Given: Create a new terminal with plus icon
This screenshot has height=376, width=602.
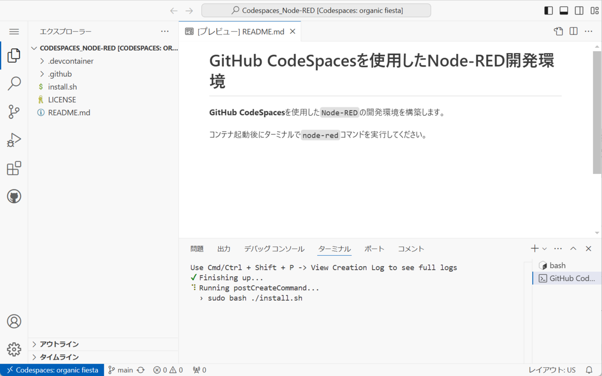Looking at the screenshot, I should [x=535, y=249].
